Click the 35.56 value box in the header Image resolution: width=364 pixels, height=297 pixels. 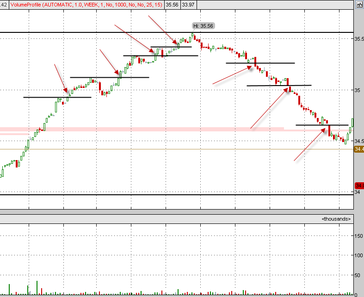(x=172, y=5)
